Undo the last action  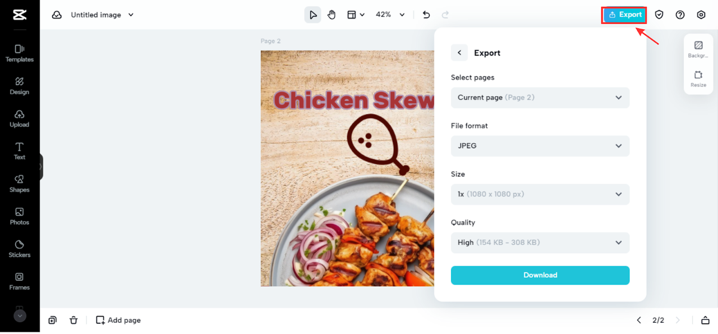pyautogui.click(x=426, y=15)
